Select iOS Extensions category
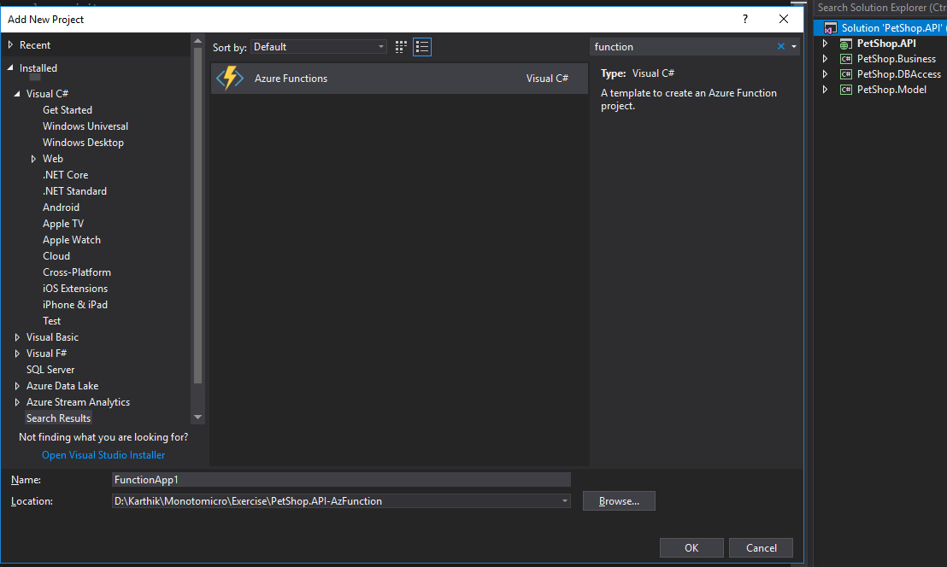The image size is (947, 567). click(x=75, y=289)
